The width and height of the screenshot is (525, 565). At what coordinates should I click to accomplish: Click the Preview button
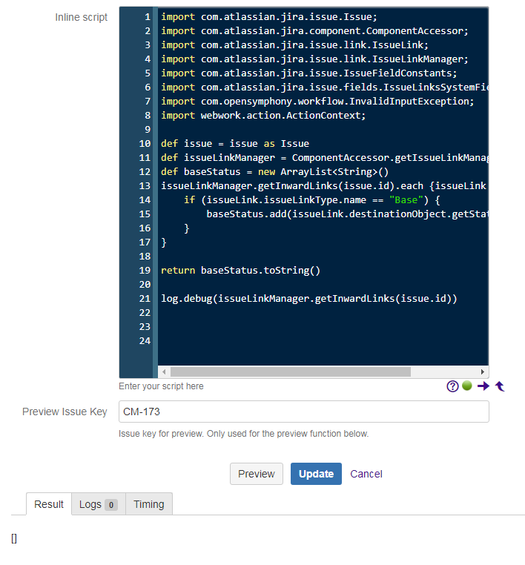tap(257, 474)
